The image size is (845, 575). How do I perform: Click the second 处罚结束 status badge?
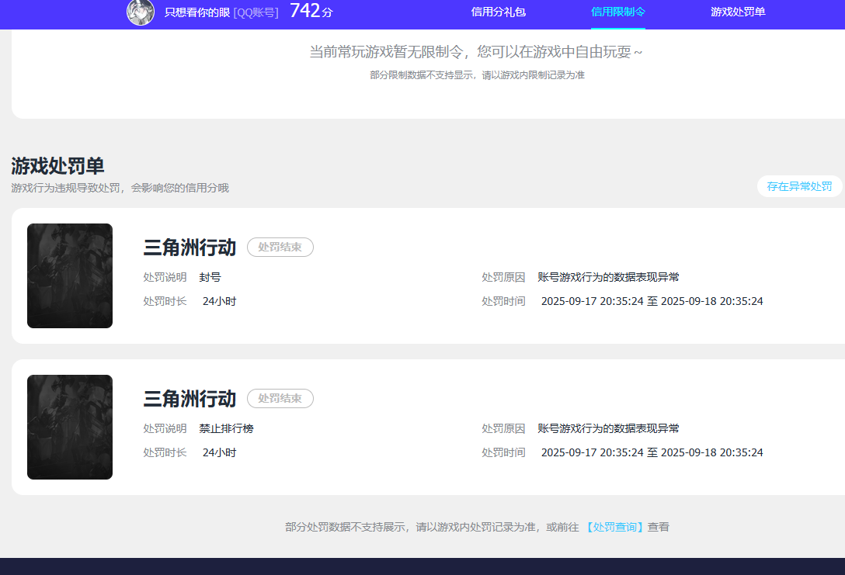(x=280, y=398)
